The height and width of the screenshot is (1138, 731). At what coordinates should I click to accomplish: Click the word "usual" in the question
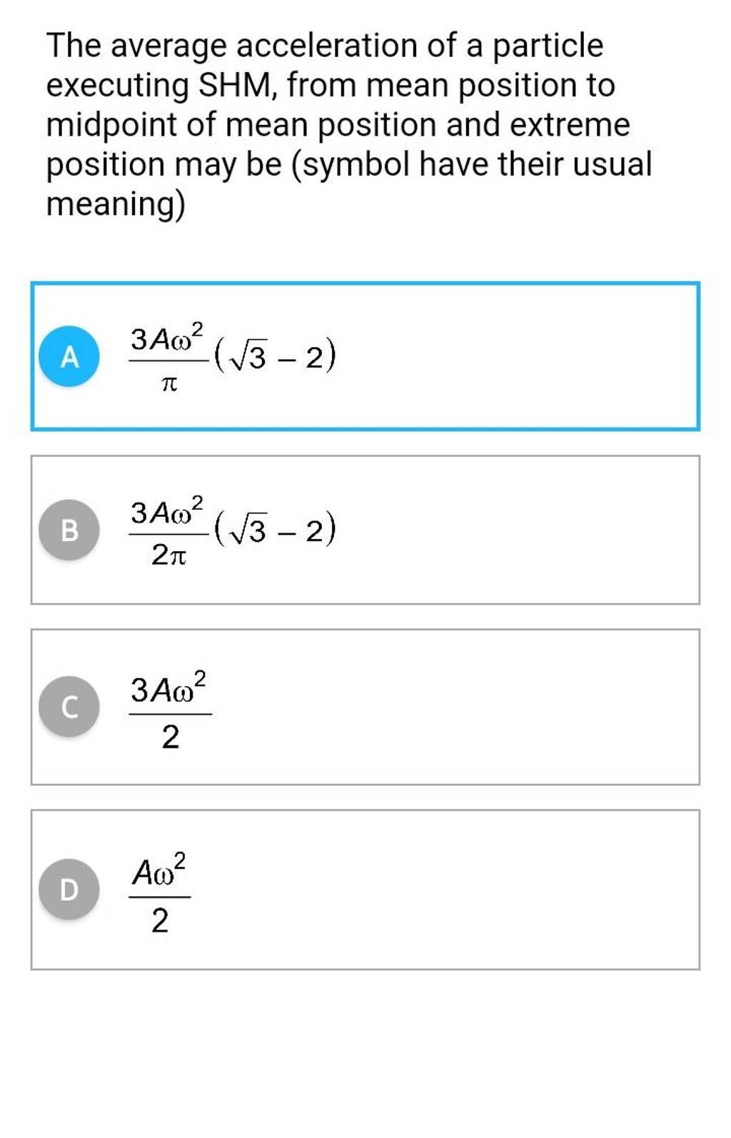coord(612,165)
